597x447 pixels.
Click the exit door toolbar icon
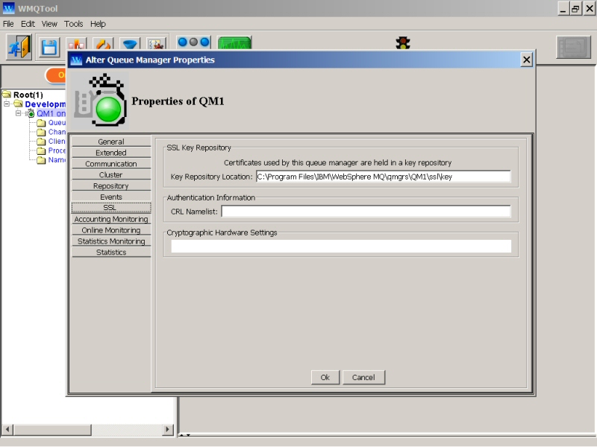pos(19,47)
